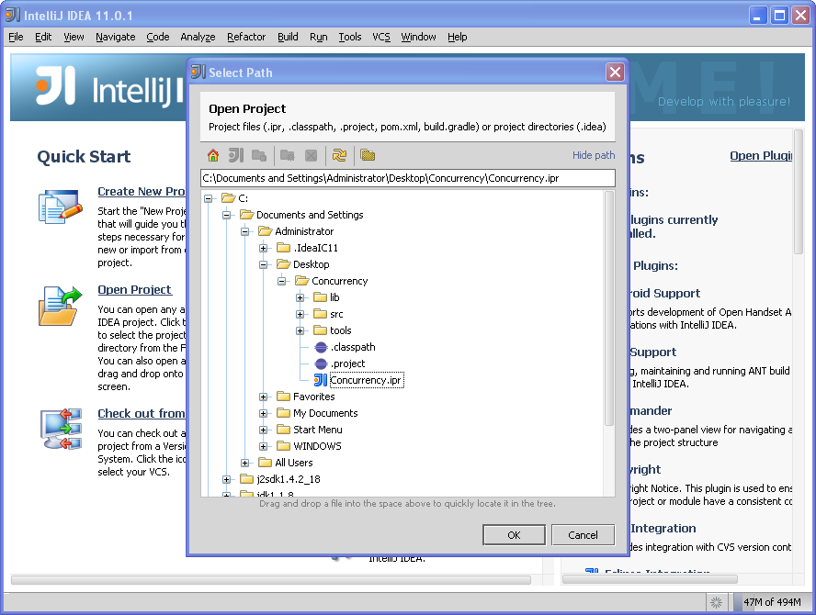This screenshot has width=816, height=615.
Task: Select the Concurrency.ipr file name
Action: 367,380
